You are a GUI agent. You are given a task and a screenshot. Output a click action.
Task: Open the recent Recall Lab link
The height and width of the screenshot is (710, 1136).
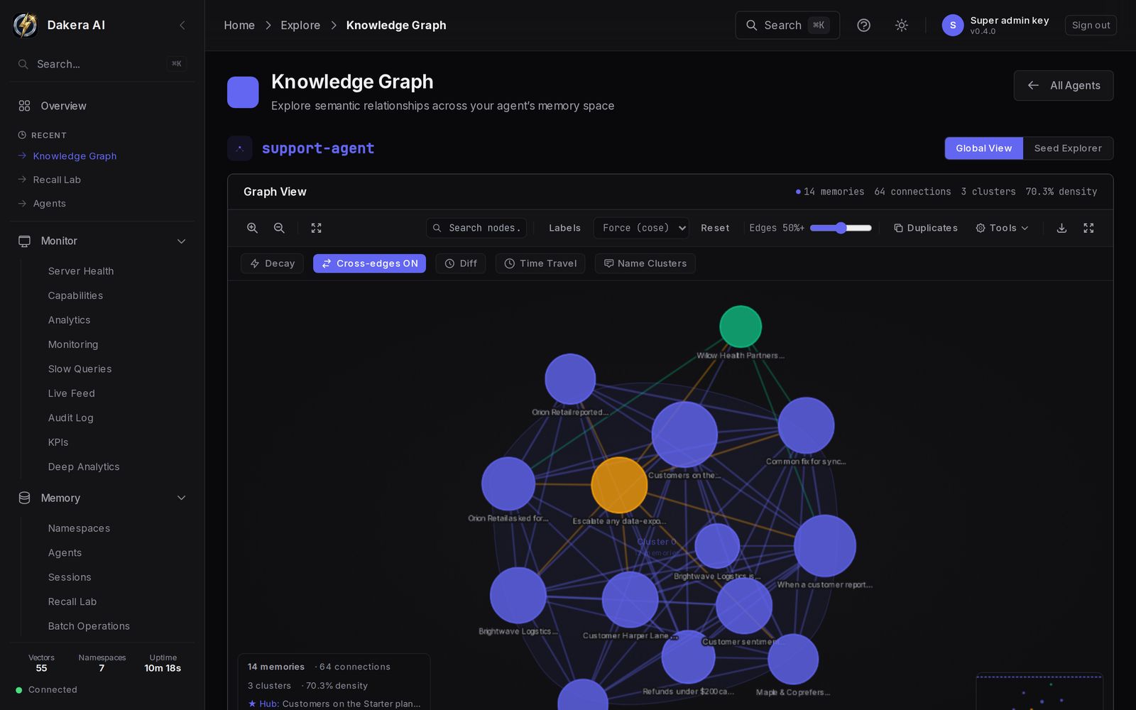point(57,180)
